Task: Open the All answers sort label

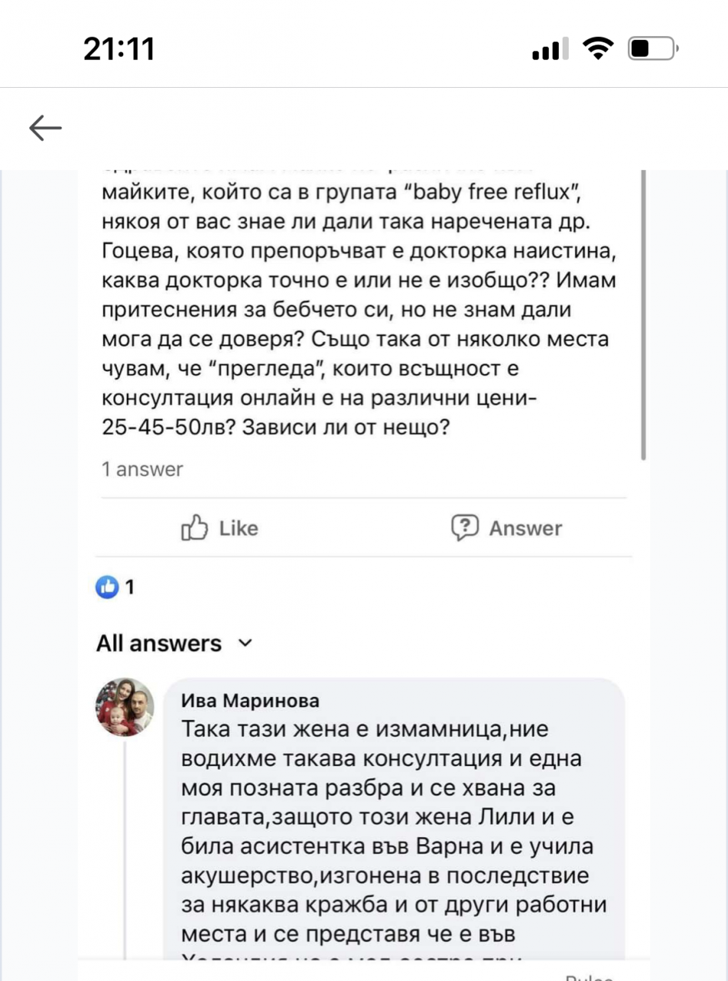Action: [x=159, y=644]
